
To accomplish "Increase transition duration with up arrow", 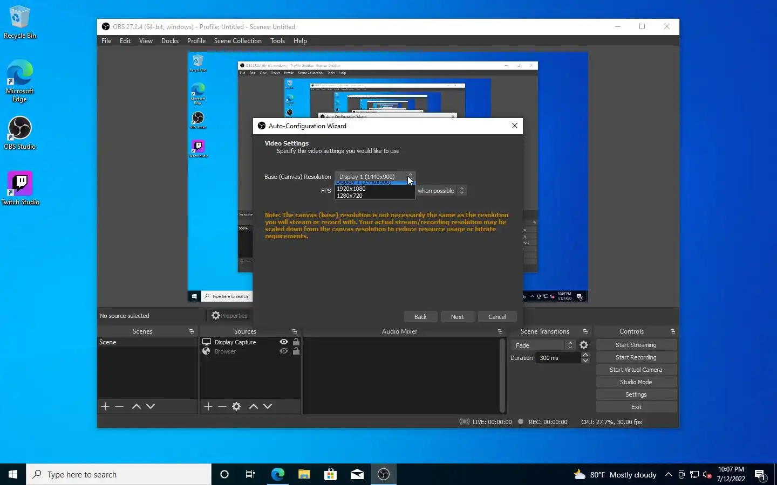I will pos(585,355).
